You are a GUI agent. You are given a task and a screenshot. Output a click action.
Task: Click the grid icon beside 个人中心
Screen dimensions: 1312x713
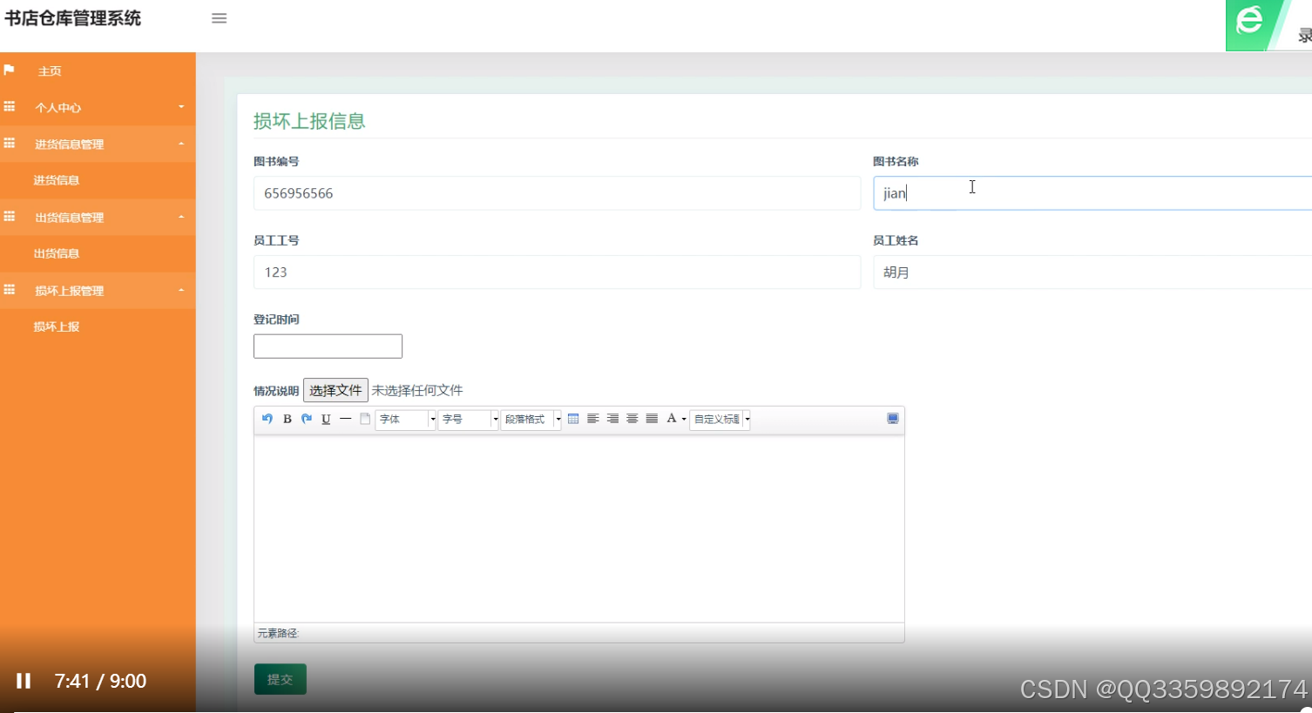click(10, 106)
